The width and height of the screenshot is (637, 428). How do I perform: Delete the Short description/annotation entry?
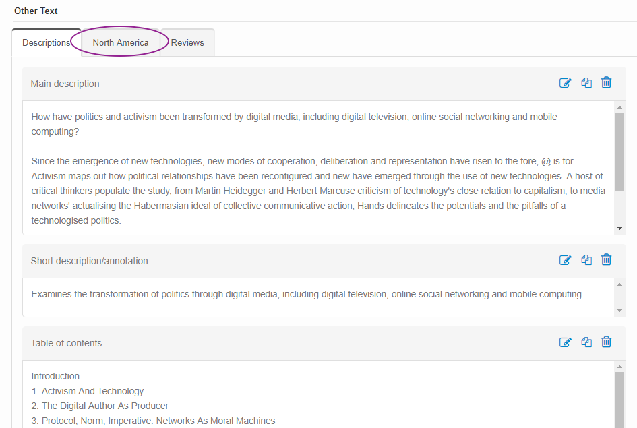(x=606, y=260)
